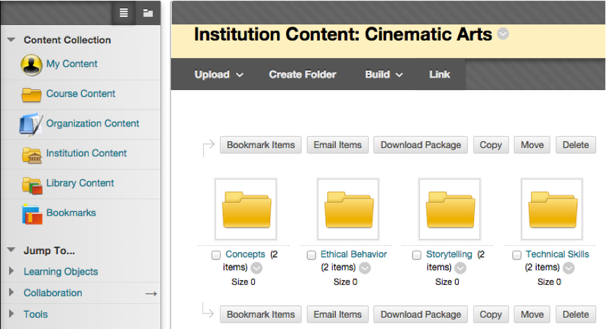Switch to list view icon in sidebar header
This screenshot has width=606, height=329.
click(124, 13)
